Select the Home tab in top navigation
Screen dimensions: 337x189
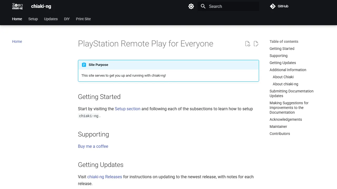(17, 19)
